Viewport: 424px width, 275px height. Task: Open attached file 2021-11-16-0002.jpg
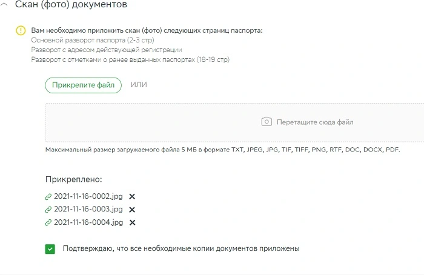tap(88, 196)
